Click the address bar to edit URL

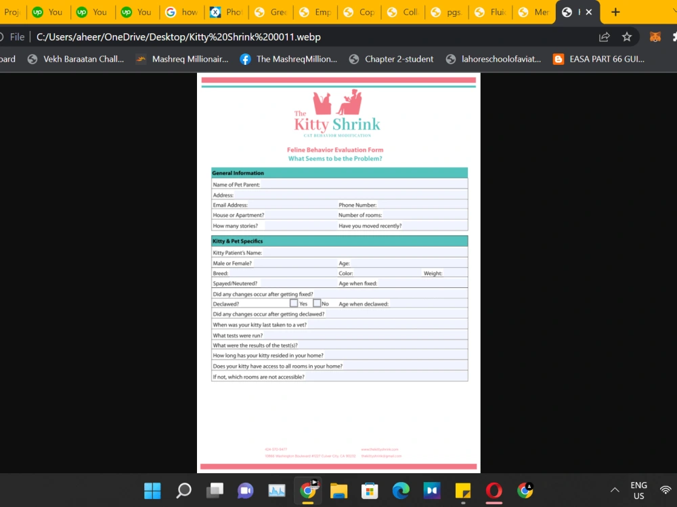click(203, 37)
